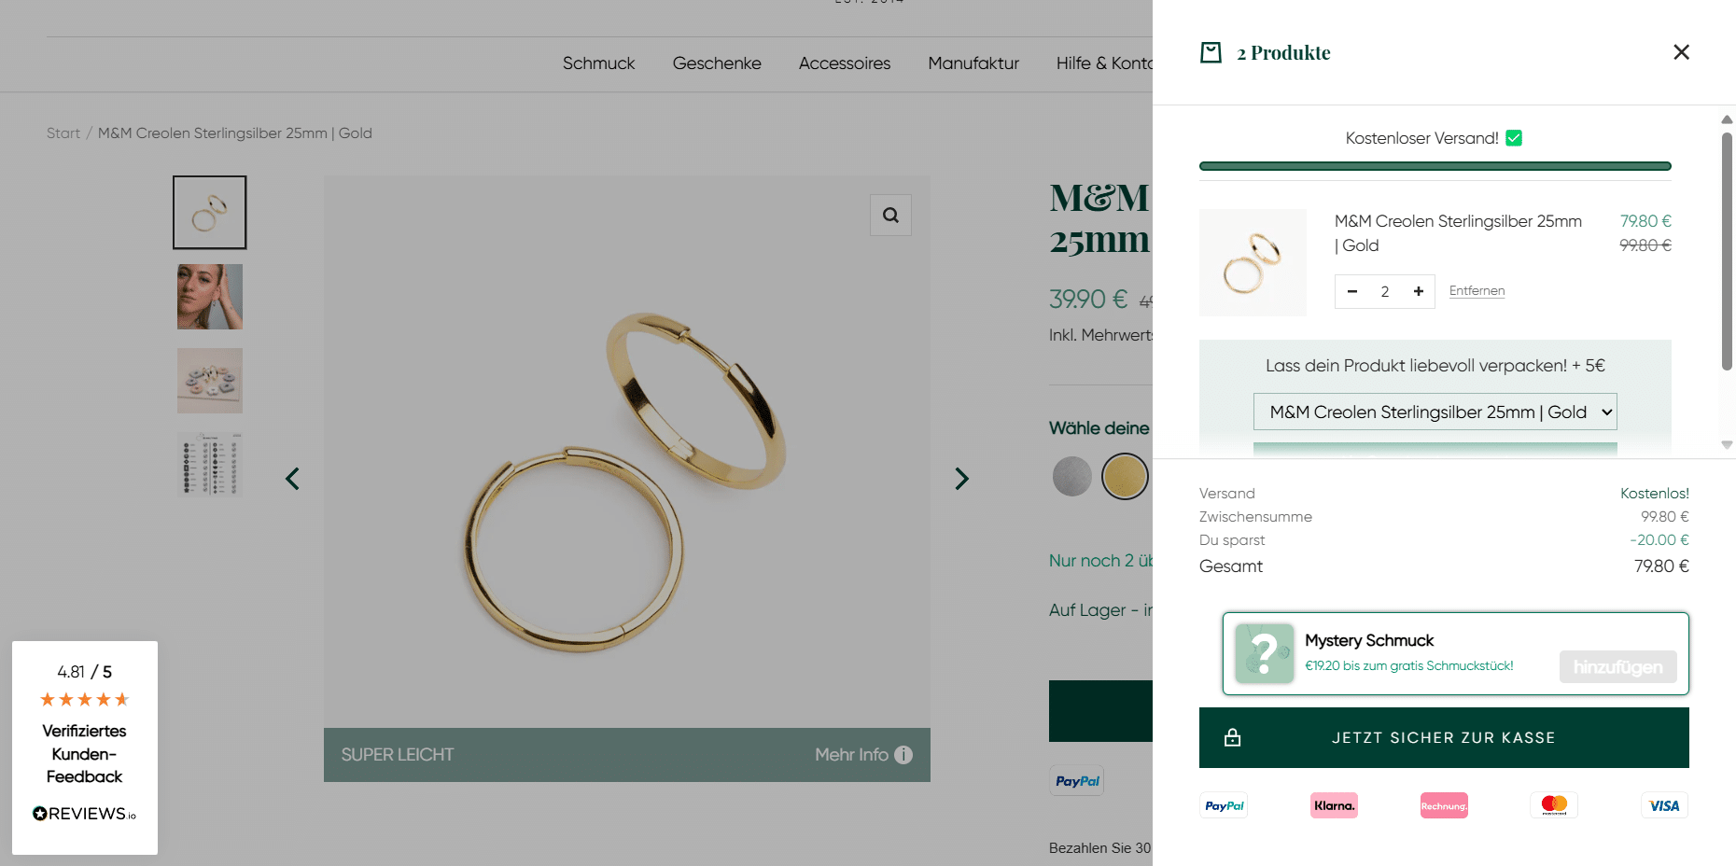The image size is (1736, 866).
Task: Increase quantity with the plus button
Action: tap(1418, 291)
